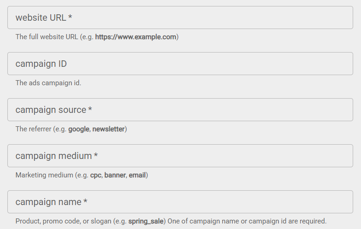361x229 pixels.
Task: Click the https://www.example.com example text
Action: click(x=136, y=37)
